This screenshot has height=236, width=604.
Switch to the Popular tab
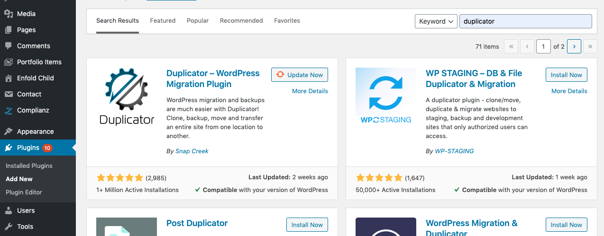(x=198, y=21)
